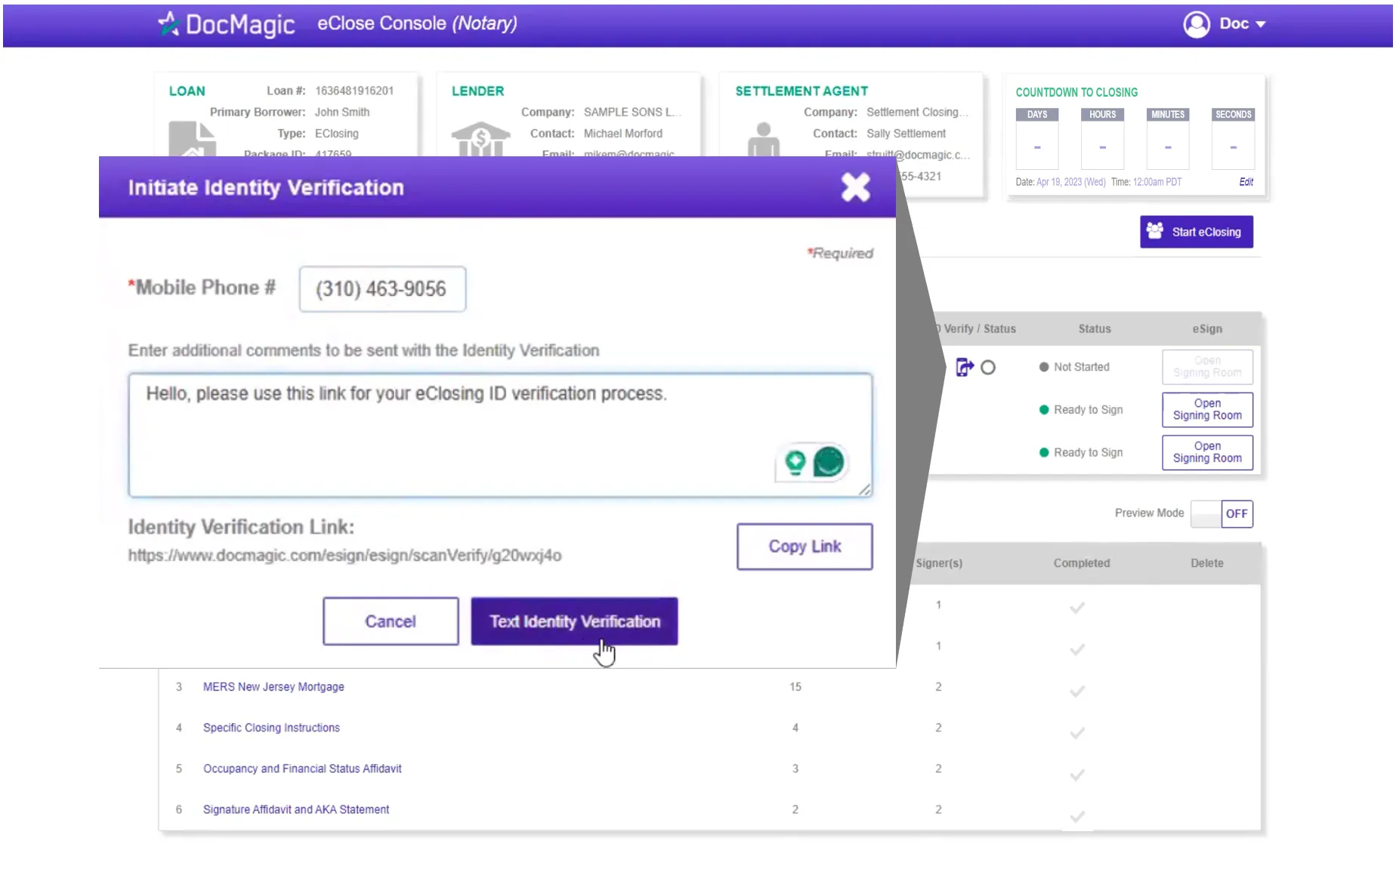
Task: Click the DocMagic logo
Action: 226,24
